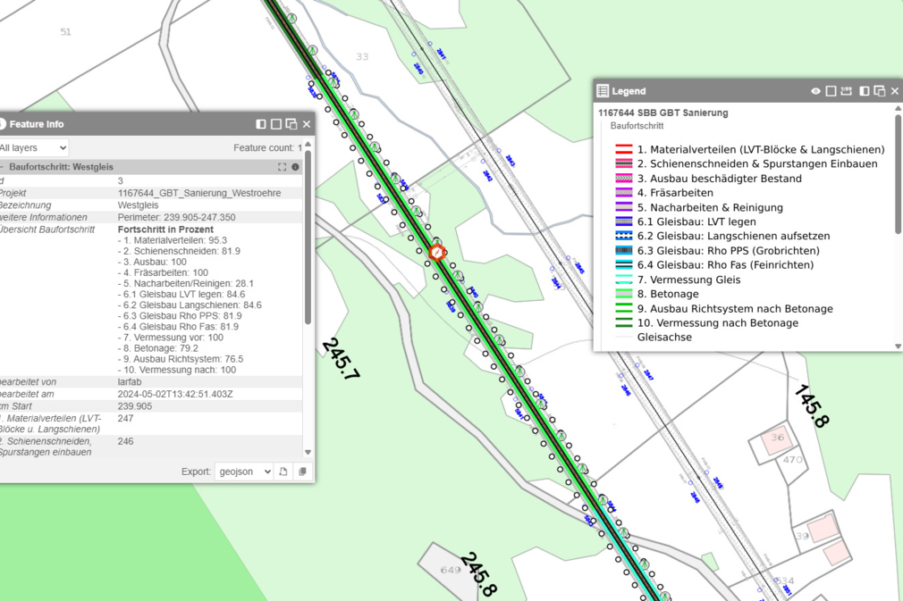This screenshot has height=601, width=903.
Task: Dock the Legend panel to the side
Action: [864, 91]
